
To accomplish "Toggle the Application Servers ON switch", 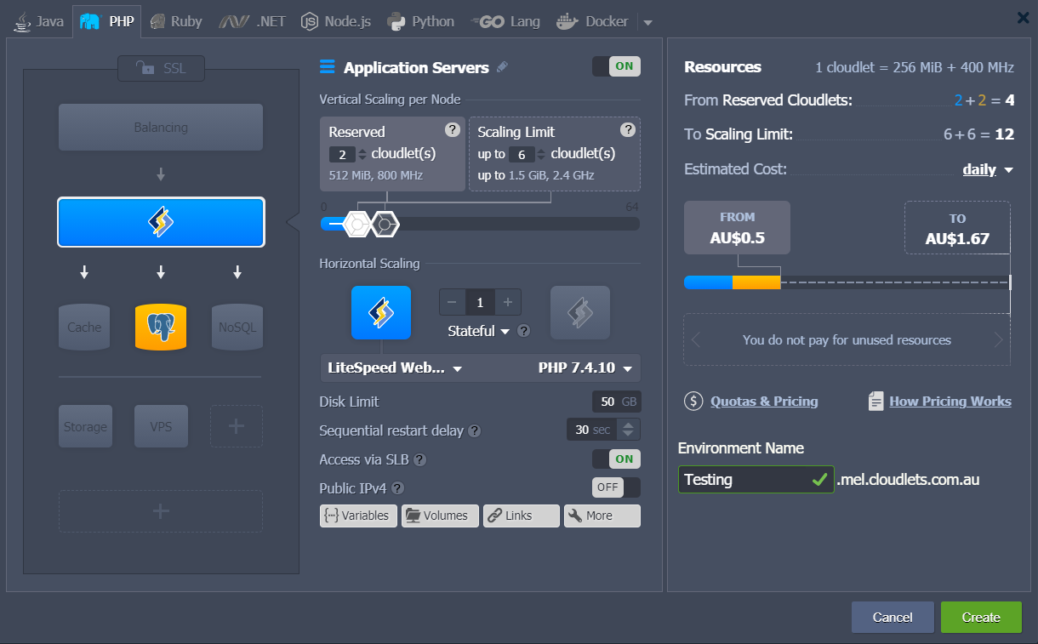I will [616, 66].
